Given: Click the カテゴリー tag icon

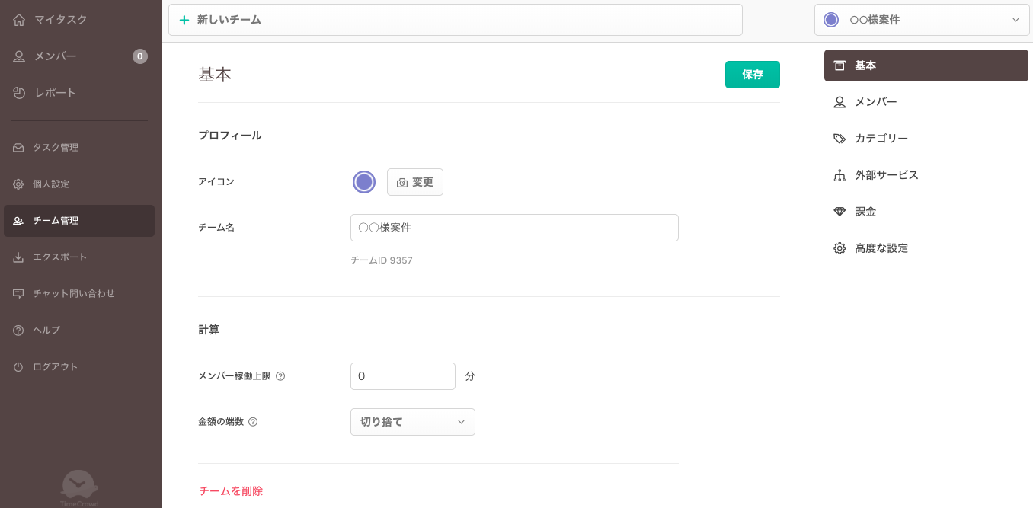Looking at the screenshot, I should [x=840, y=139].
